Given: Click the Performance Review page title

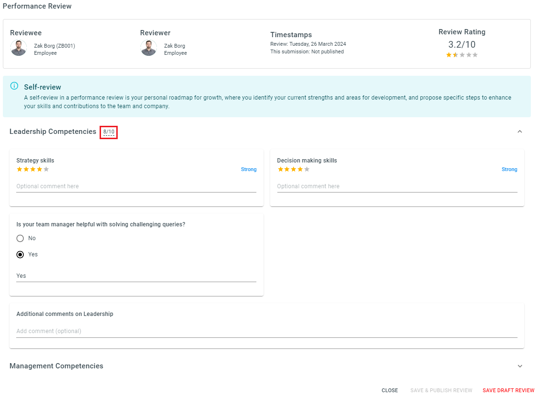Looking at the screenshot, I should pos(37,6).
